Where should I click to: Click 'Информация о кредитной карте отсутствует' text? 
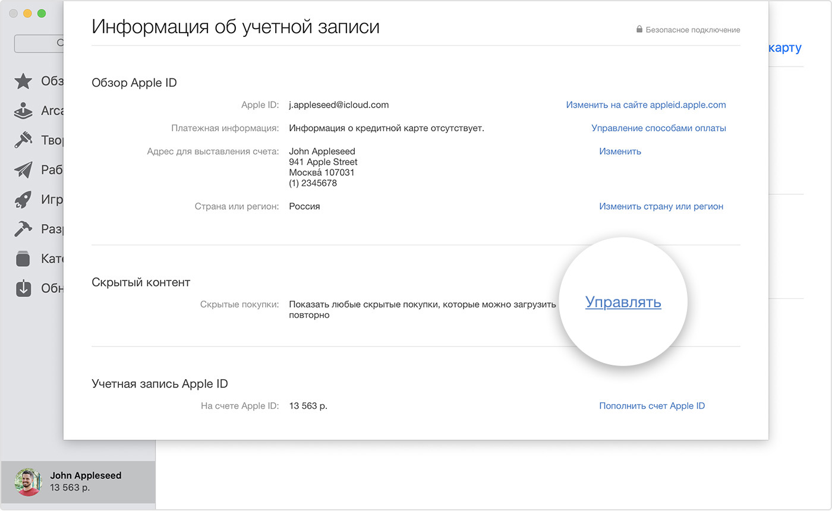point(386,128)
